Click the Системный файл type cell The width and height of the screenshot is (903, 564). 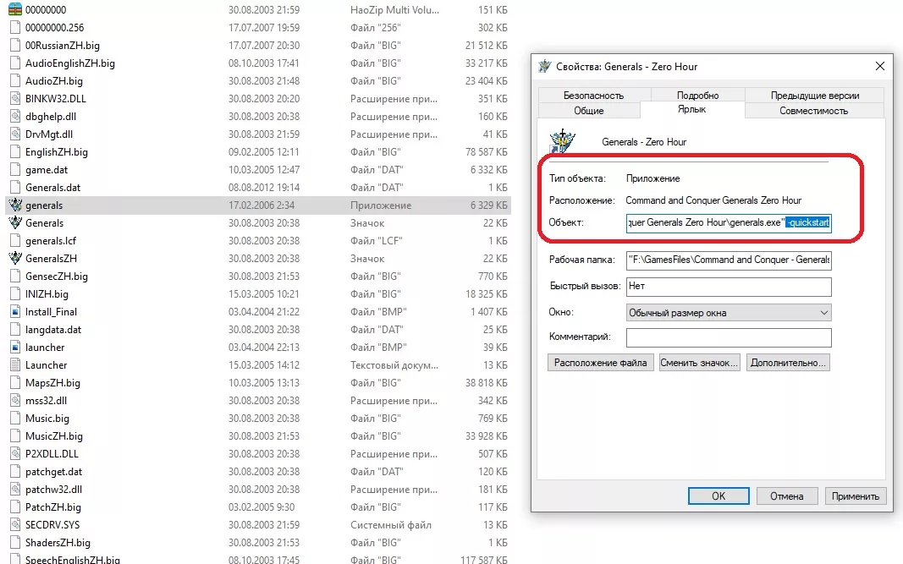pyautogui.click(x=390, y=525)
